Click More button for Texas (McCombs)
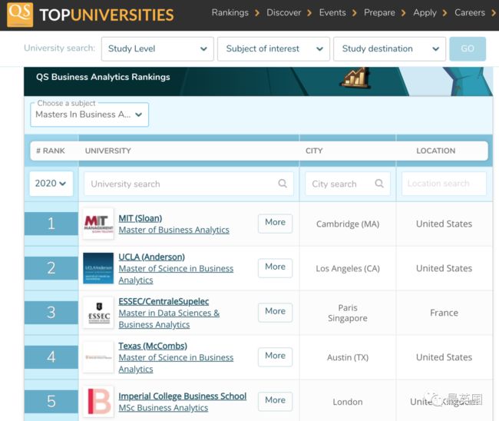499x421 pixels. [x=276, y=356]
